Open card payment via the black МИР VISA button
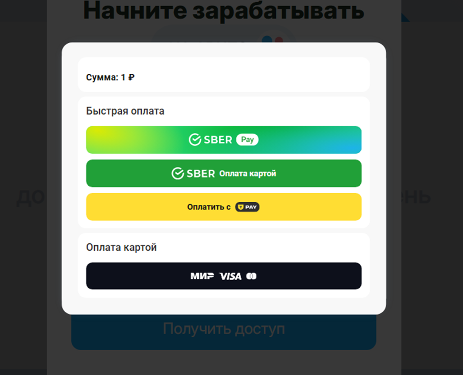The width and height of the screenshot is (463, 375). click(x=223, y=276)
